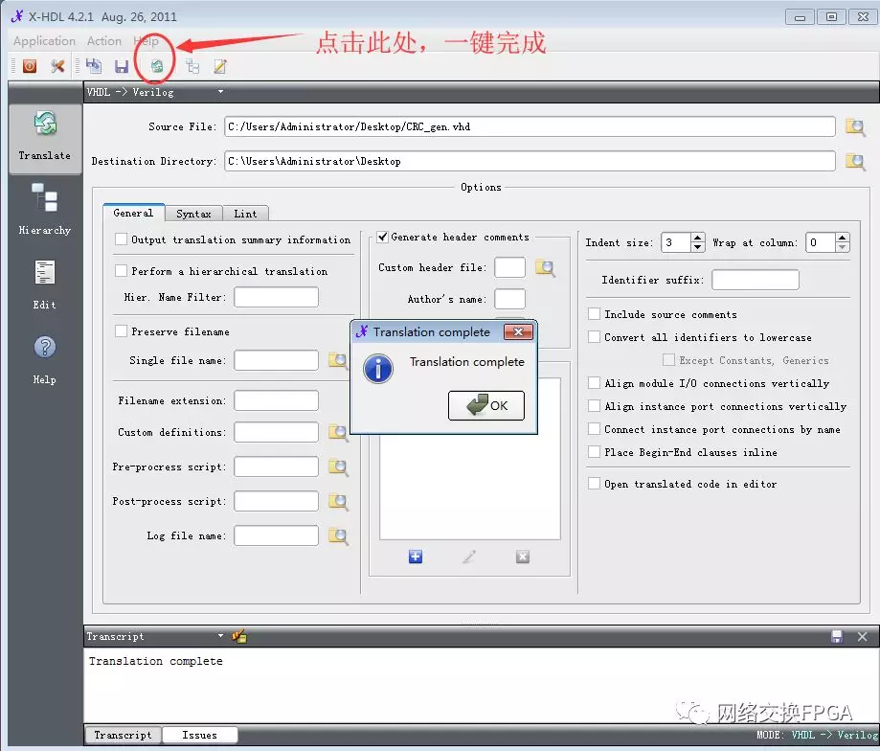Image resolution: width=880 pixels, height=751 pixels.
Task: Increase the Wrap at column value
Action: pyautogui.click(x=842, y=238)
